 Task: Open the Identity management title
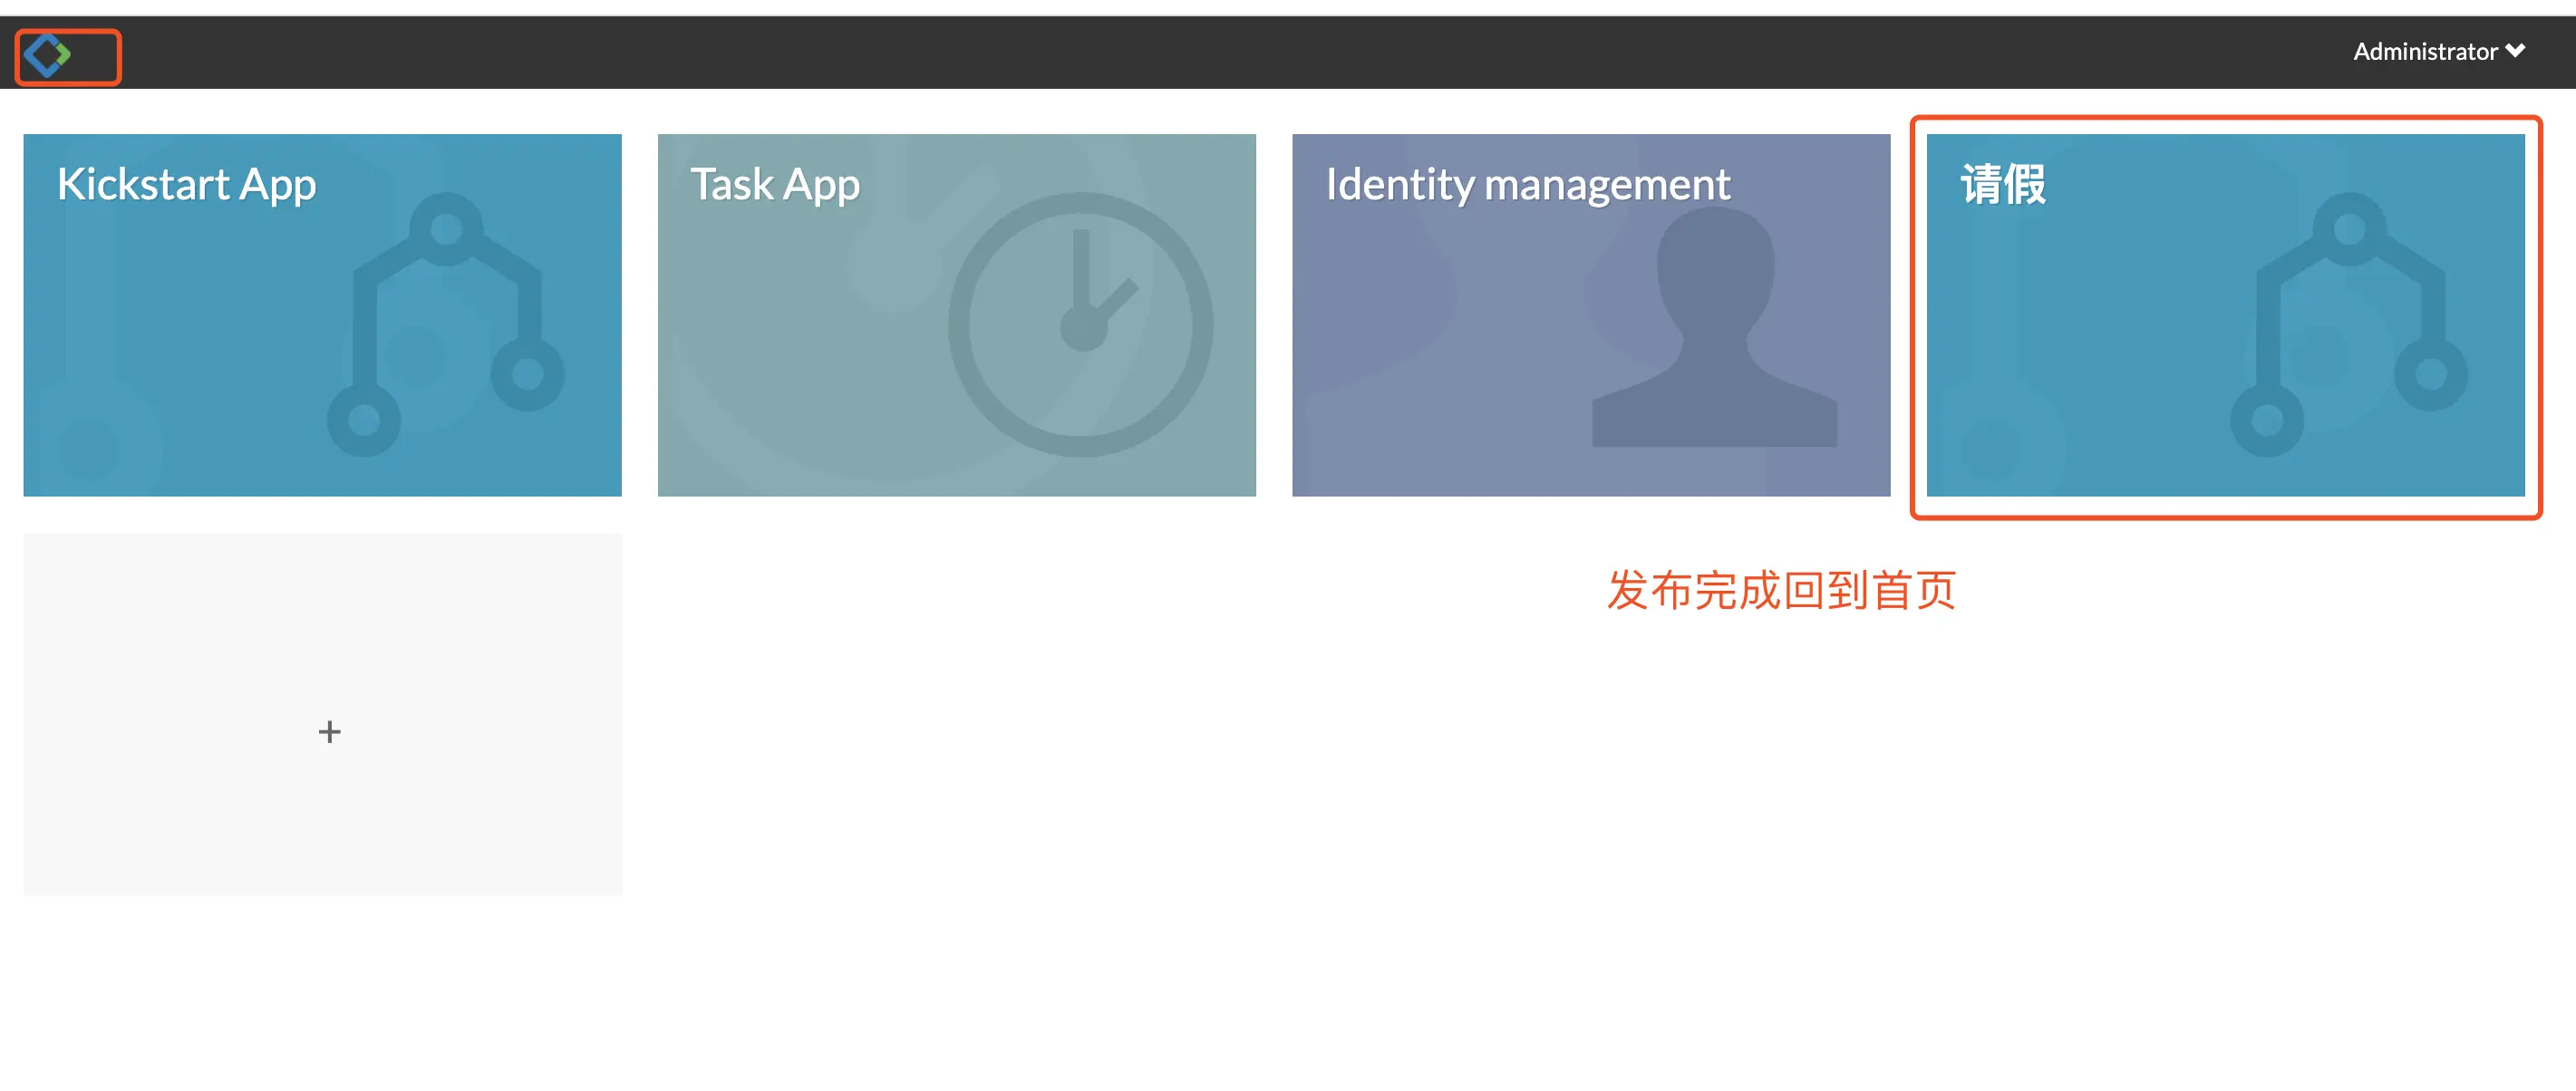pos(1527,185)
